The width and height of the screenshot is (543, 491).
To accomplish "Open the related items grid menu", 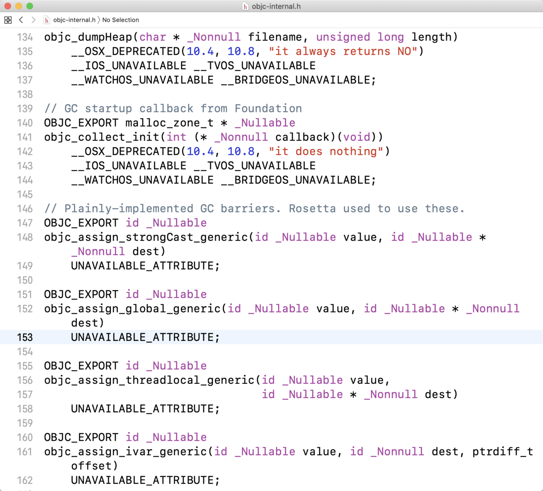I will coord(8,20).
